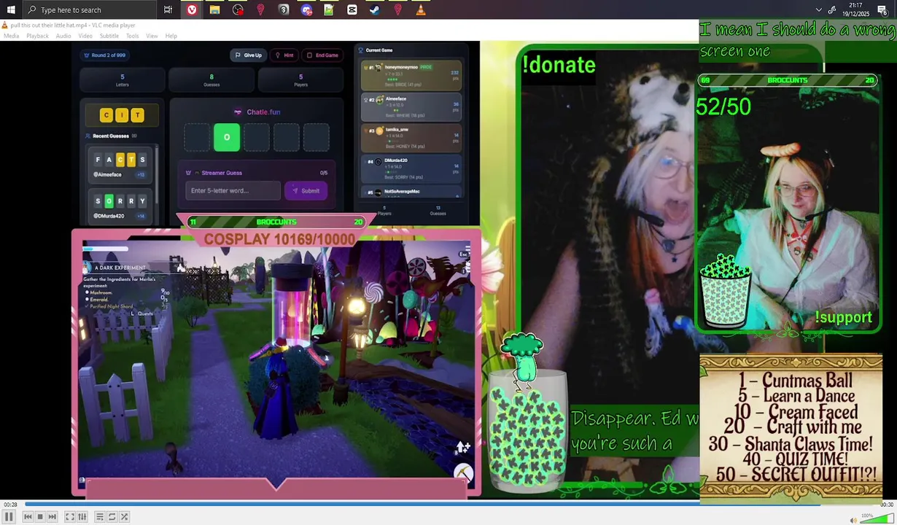The width and height of the screenshot is (897, 525).
Task: Open the VLC Playback menu
Action: point(37,36)
